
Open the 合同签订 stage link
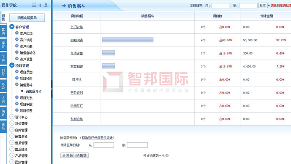pyautogui.click(x=76, y=106)
